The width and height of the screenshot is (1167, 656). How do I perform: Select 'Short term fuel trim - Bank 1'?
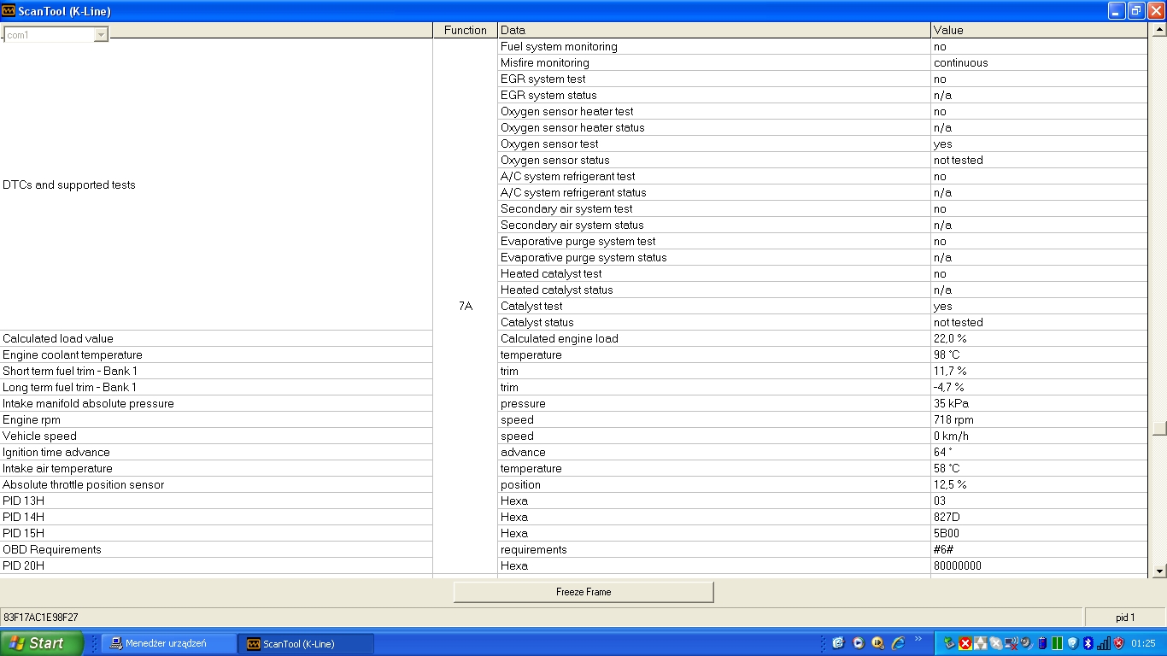click(216, 371)
